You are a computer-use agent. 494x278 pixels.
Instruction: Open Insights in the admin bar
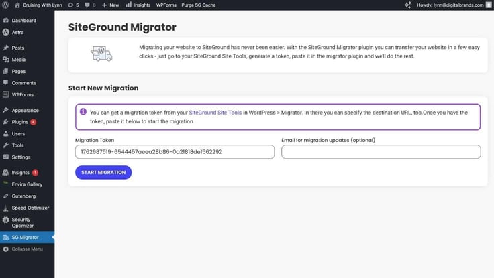pyautogui.click(x=138, y=5)
